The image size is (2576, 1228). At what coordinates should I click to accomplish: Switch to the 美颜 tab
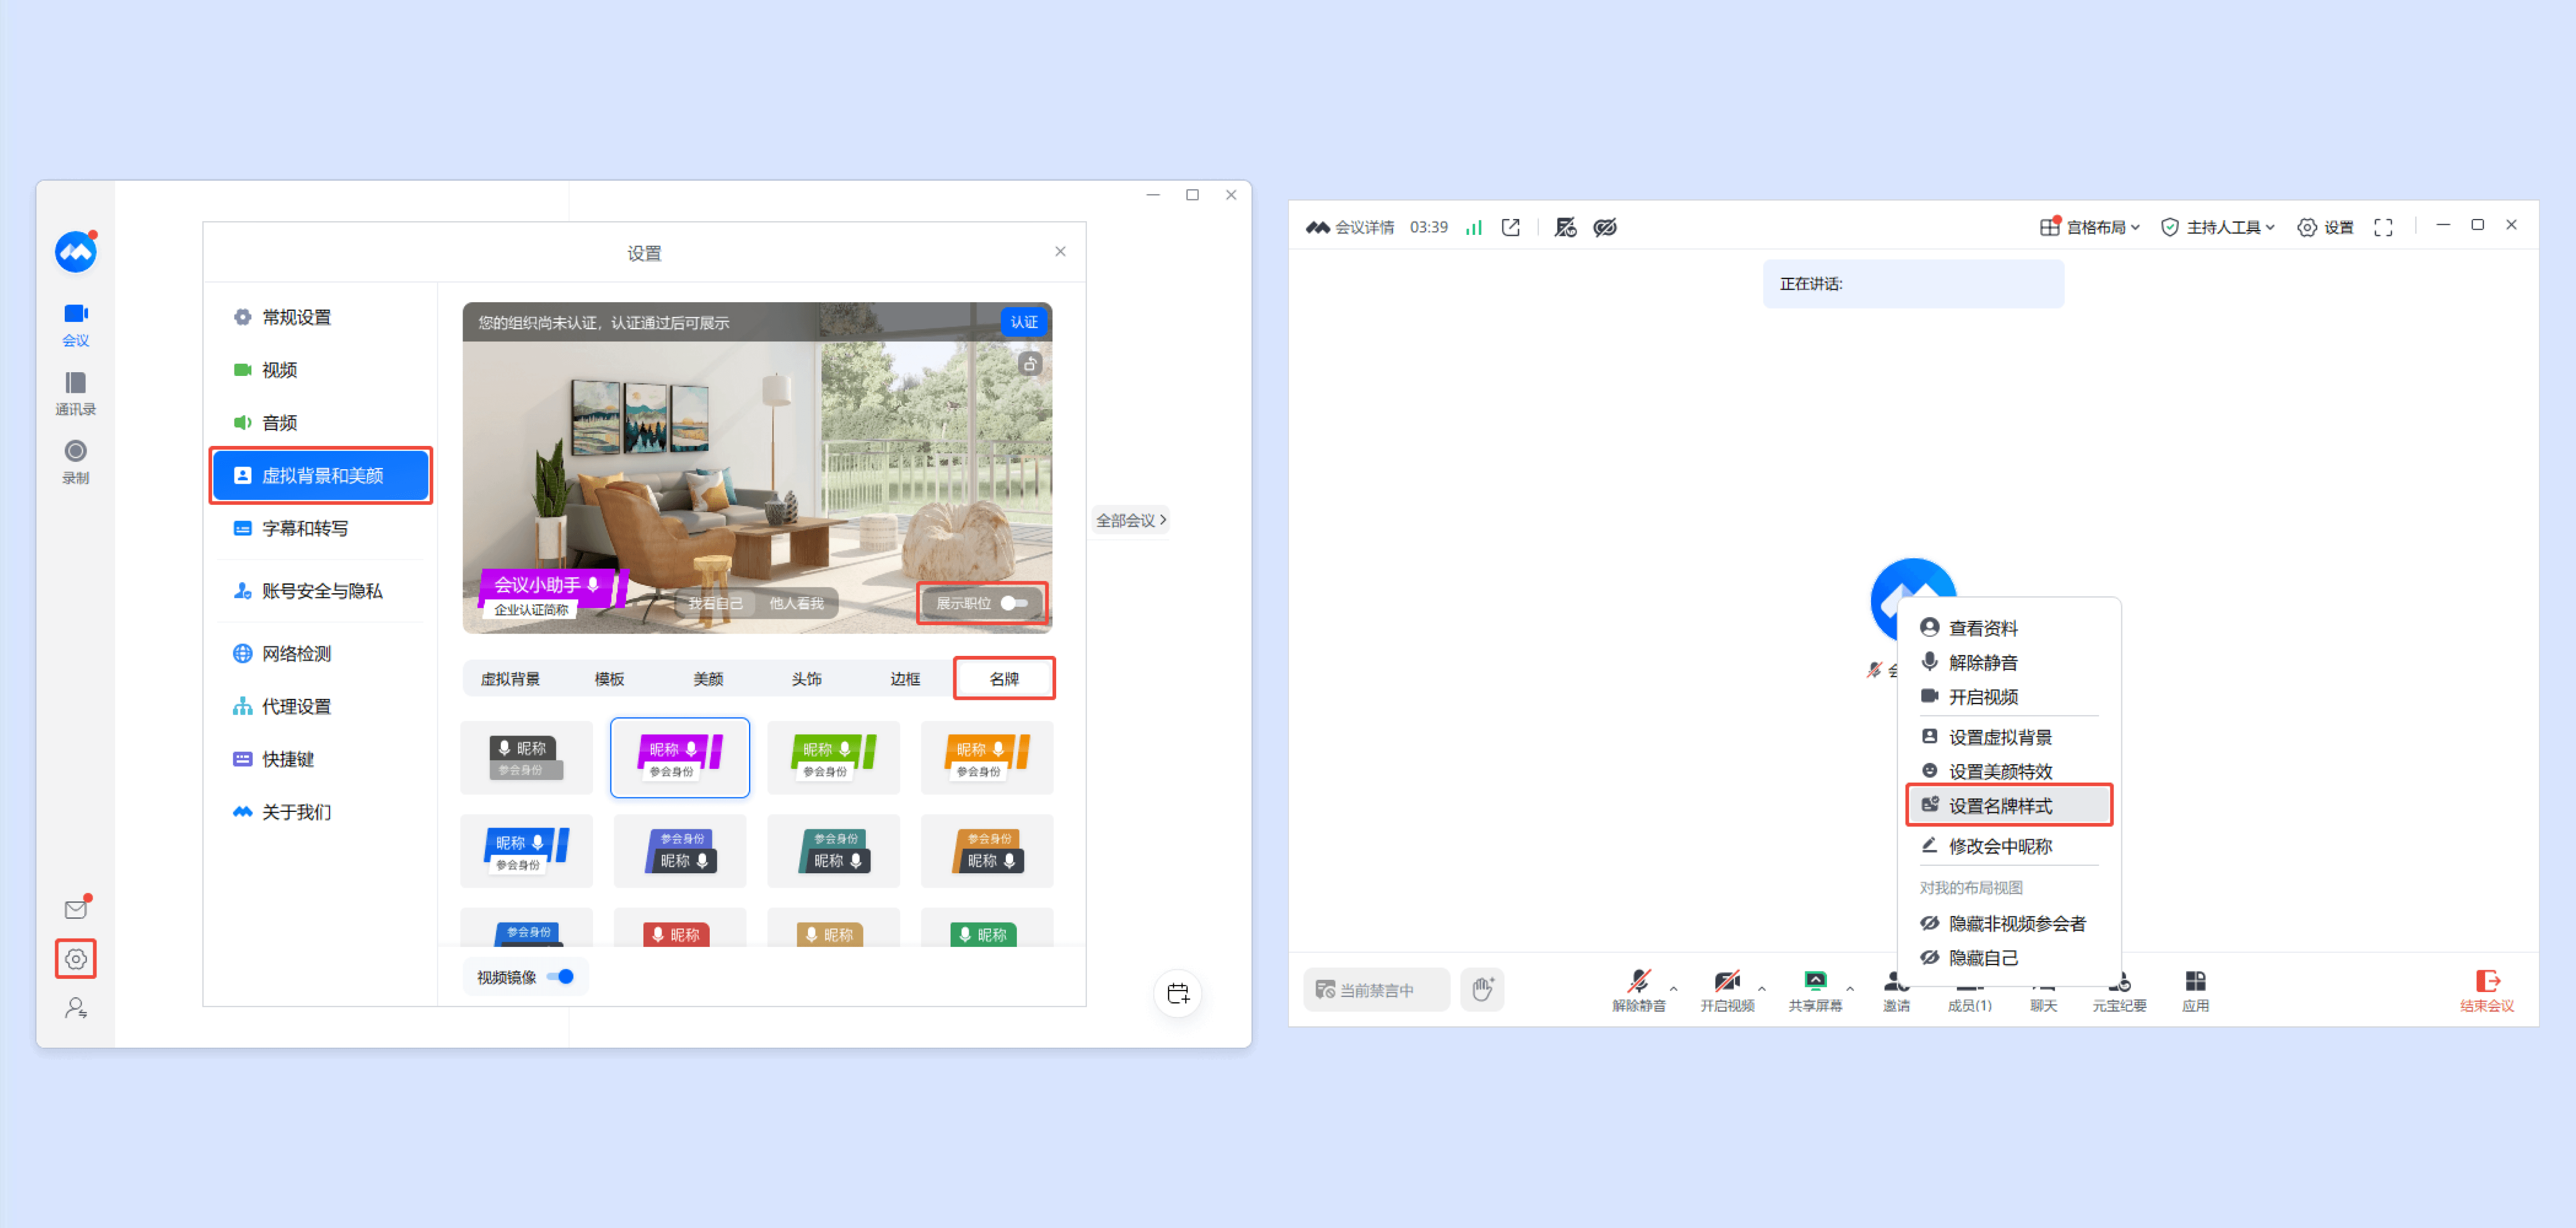point(708,679)
